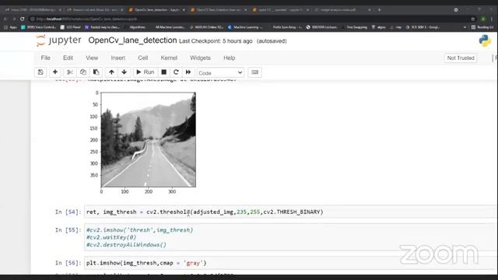
Task: Open the Widgets menu
Action: coord(200,58)
